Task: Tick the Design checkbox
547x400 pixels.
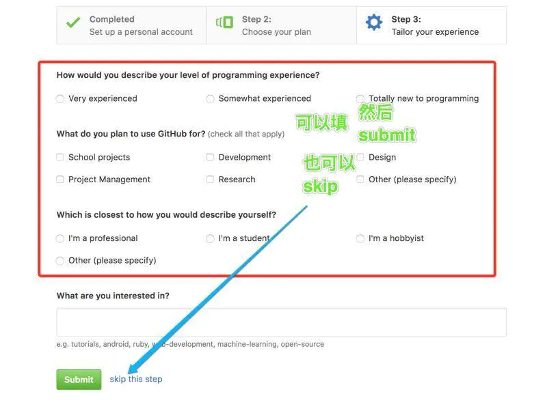Action: (360, 157)
